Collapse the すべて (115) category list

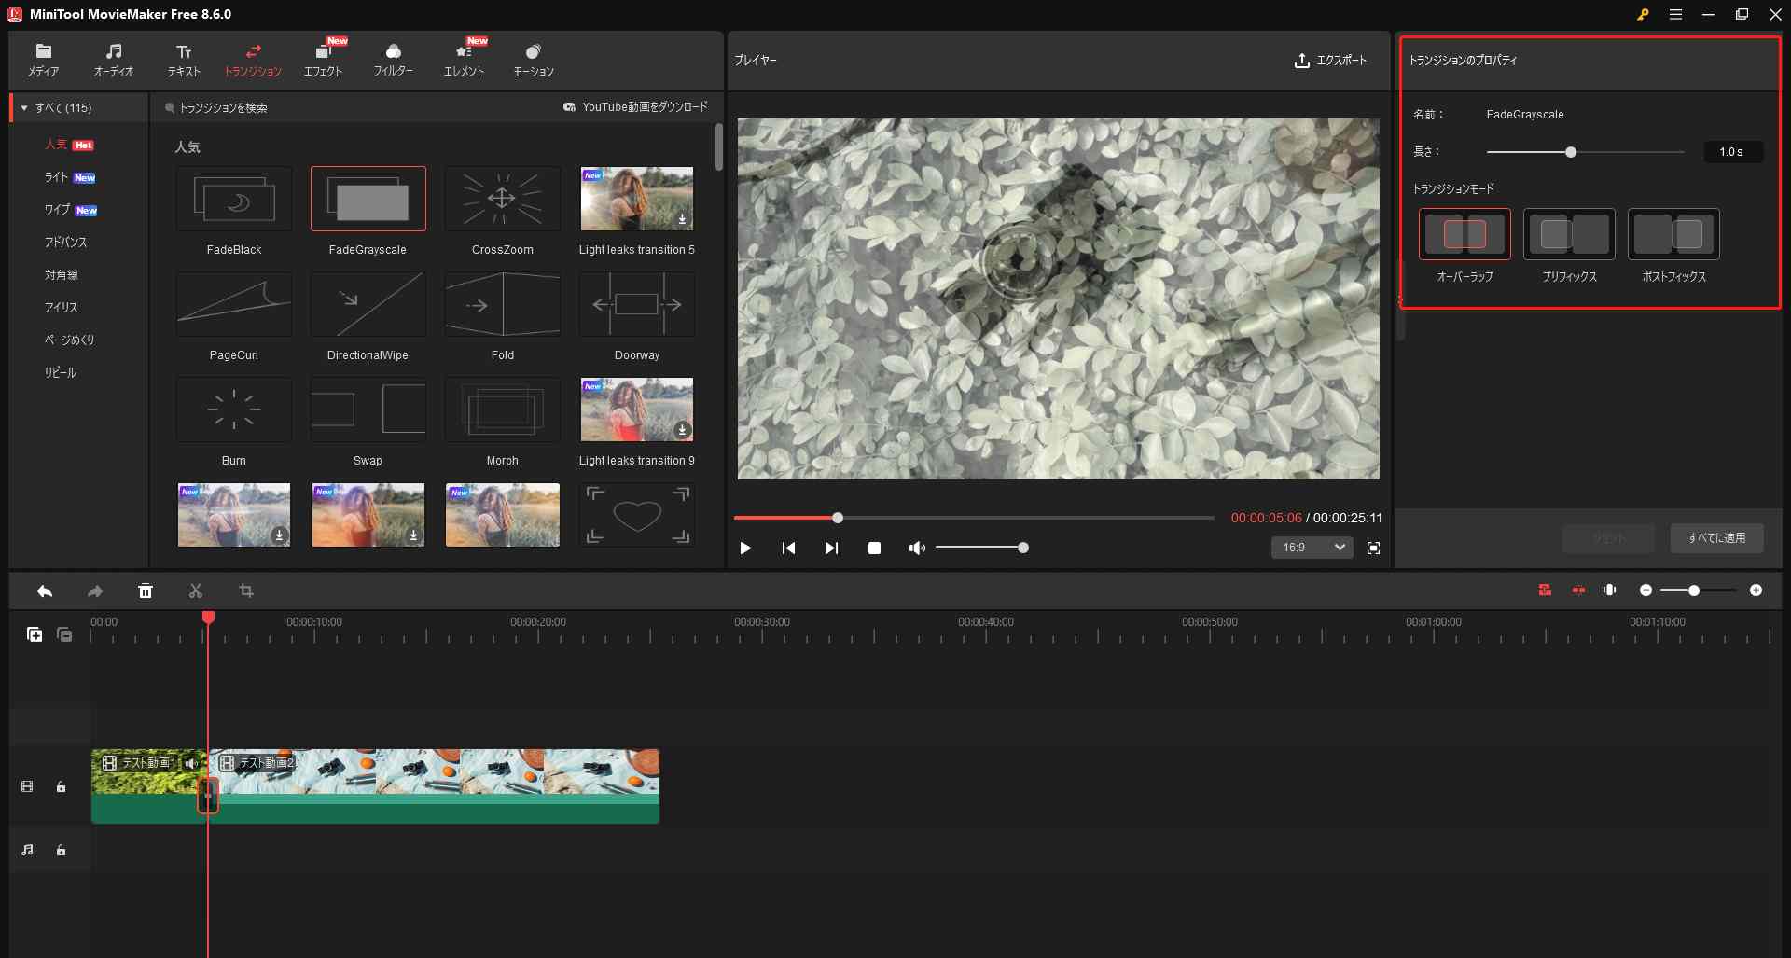coord(23,107)
